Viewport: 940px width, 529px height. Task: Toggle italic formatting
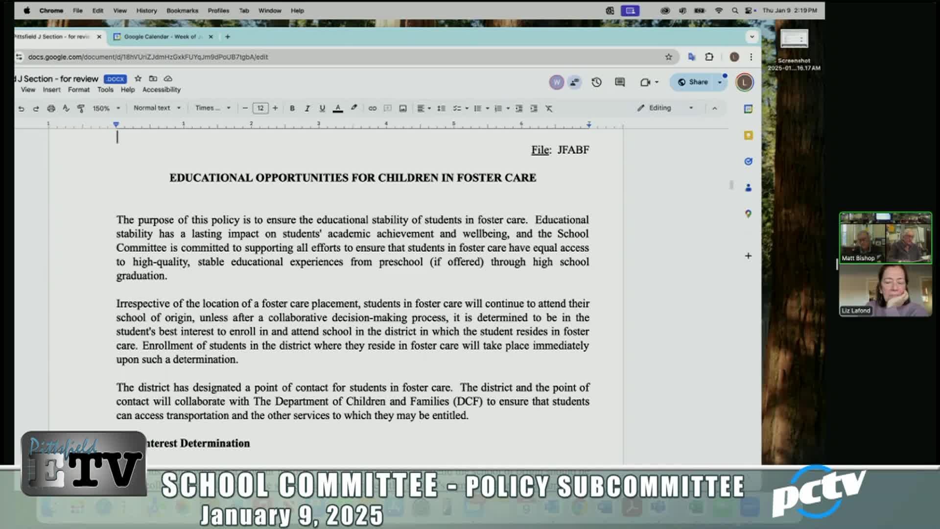(x=307, y=108)
